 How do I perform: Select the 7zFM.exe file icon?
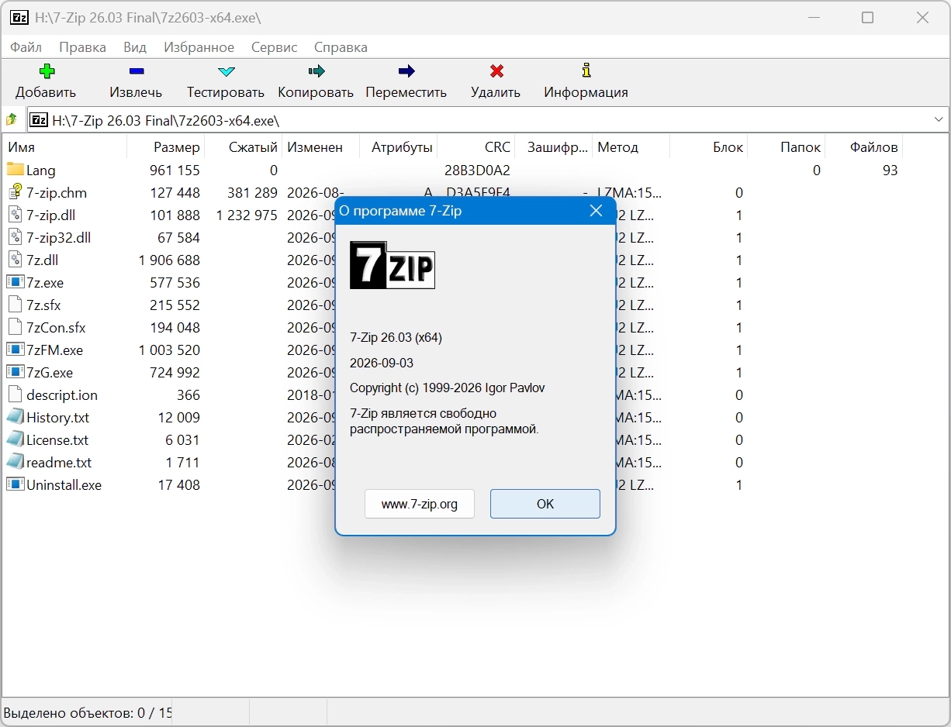coord(16,350)
